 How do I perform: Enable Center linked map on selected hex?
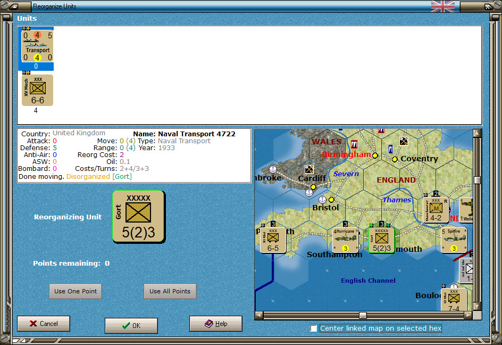(x=314, y=328)
